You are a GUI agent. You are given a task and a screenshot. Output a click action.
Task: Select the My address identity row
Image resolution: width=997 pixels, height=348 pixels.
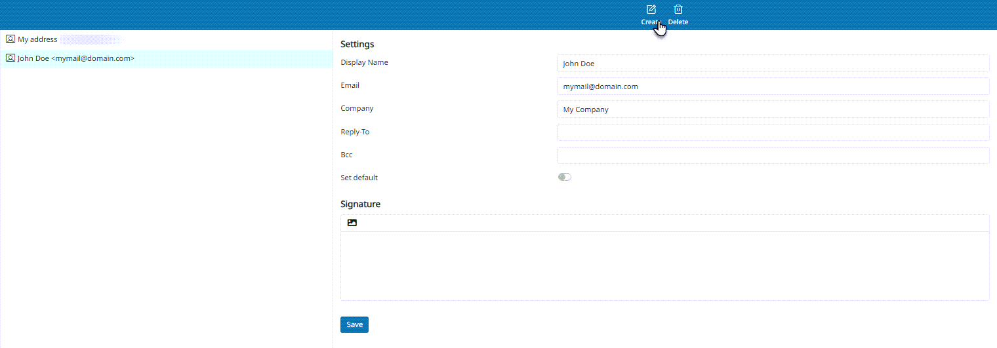point(166,39)
